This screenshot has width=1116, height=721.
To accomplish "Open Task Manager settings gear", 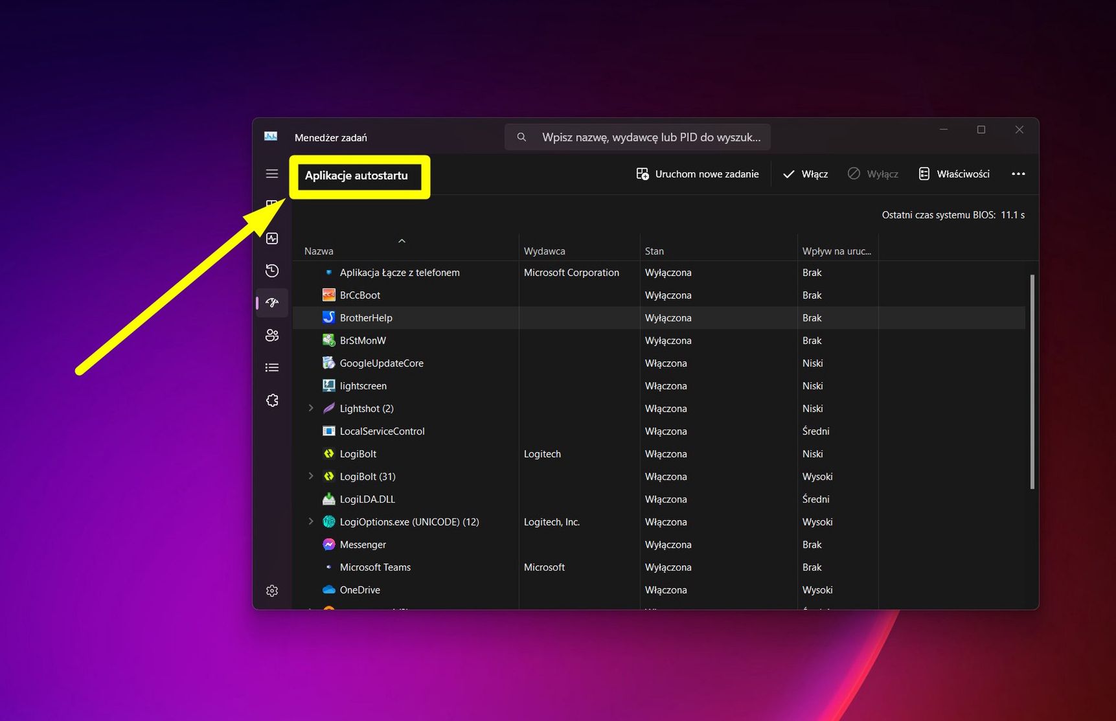I will 272,591.
